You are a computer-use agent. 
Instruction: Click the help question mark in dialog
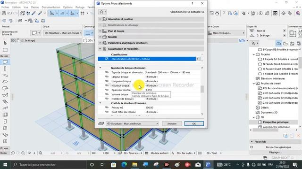[x=192, y=3]
